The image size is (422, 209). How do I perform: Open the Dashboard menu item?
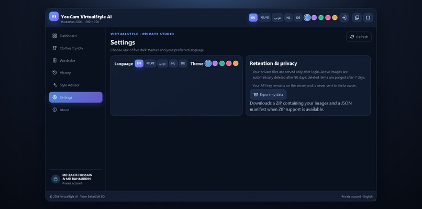click(75, 36)
